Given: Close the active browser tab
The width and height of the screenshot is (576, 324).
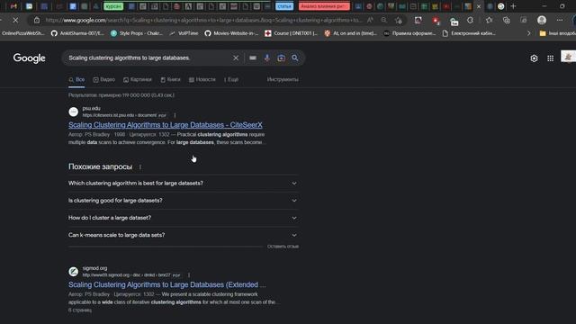Looking at the screenshot, I should click(479, 6).
